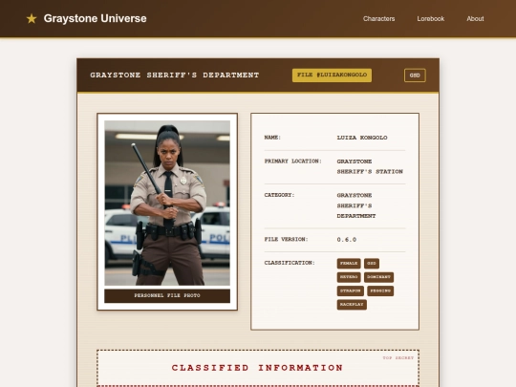This screenshot has height=387, width=516.
Task: Click the GRAYSTONE SHERIFF'S DEPARTMENT header title
Action: click(175, 75)
